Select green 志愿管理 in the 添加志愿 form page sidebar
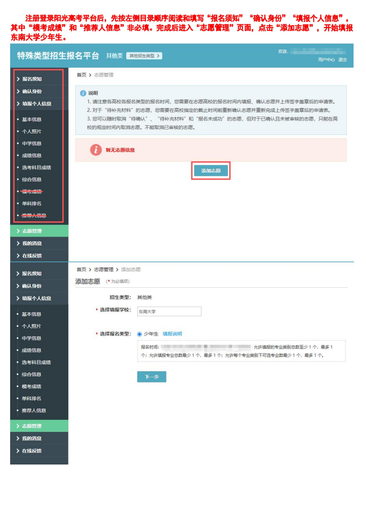 [39, 426]
